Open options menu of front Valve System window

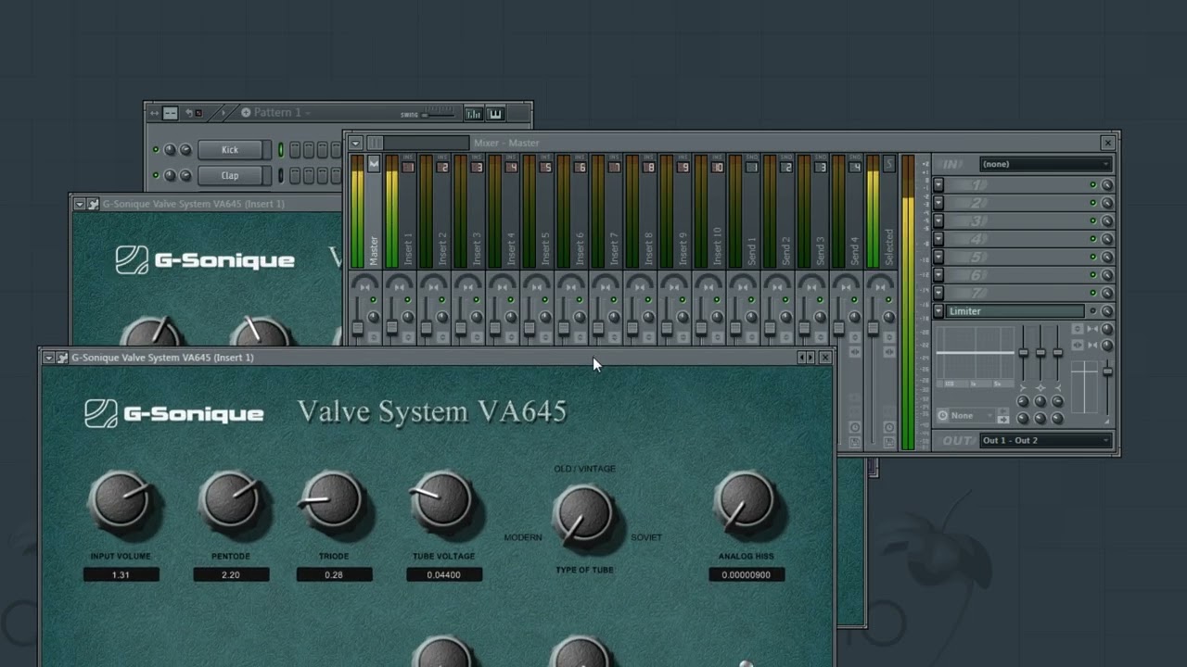[x=48, y=358]
